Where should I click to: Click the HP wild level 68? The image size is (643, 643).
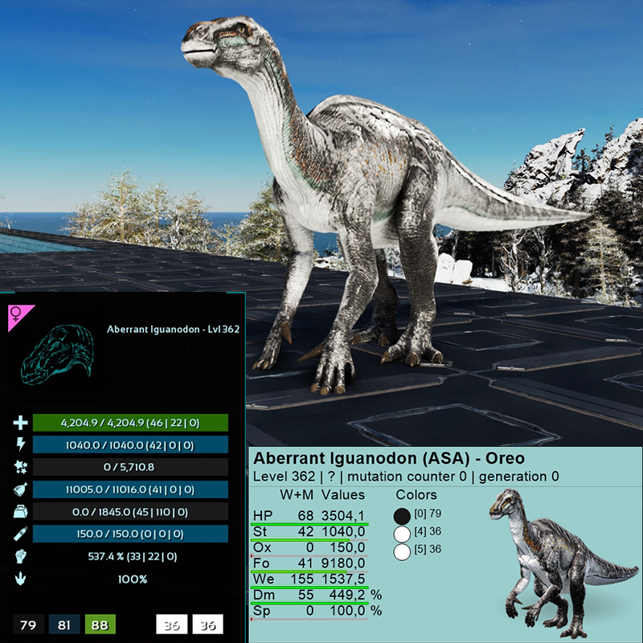click(x=306, y=515)
